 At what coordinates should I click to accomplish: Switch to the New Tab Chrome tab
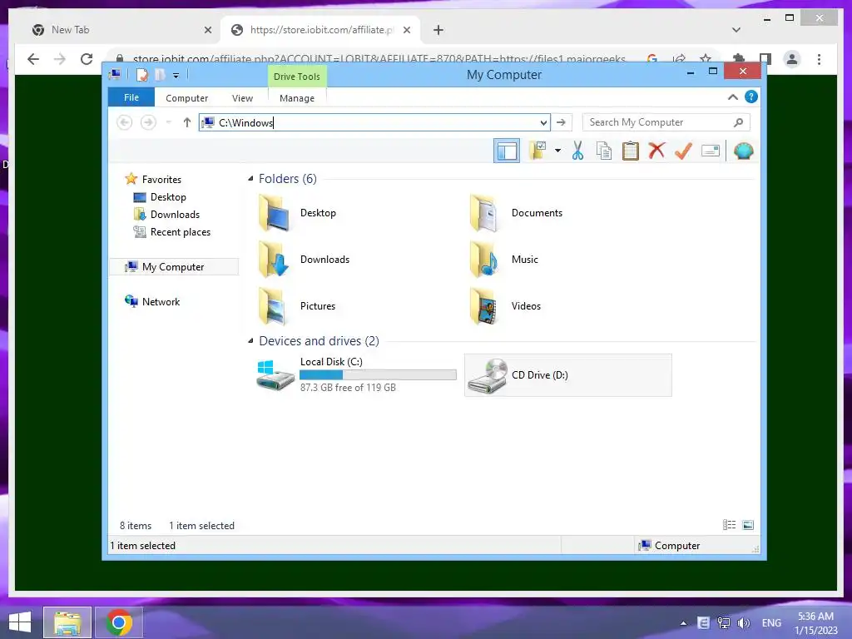point(122,30)
